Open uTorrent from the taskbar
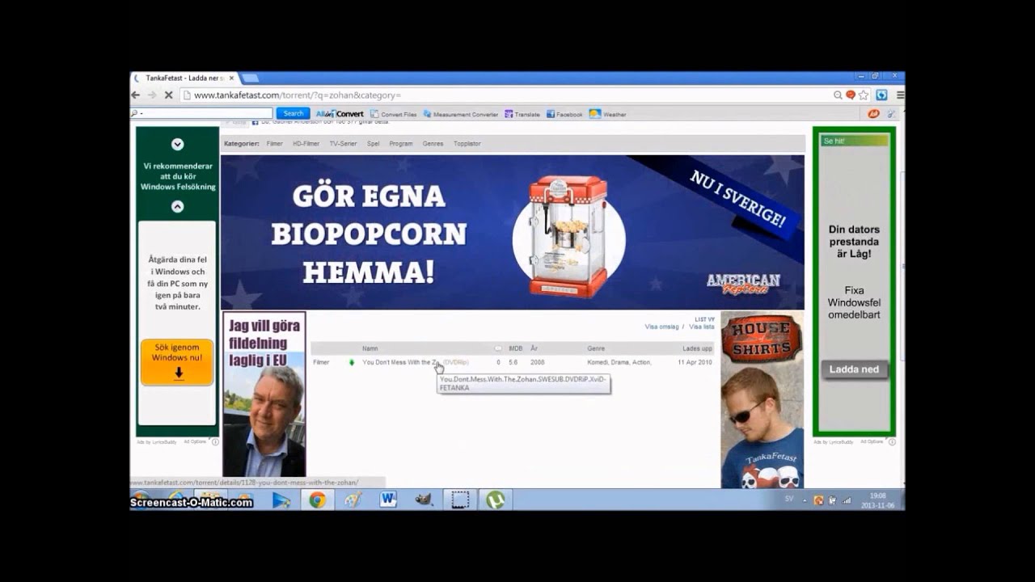The image size is (1035, 582). click(496, 500)
